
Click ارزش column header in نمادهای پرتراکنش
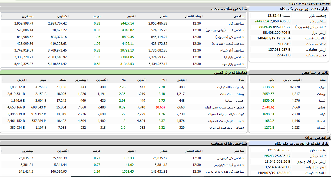[x=21, y=80]
